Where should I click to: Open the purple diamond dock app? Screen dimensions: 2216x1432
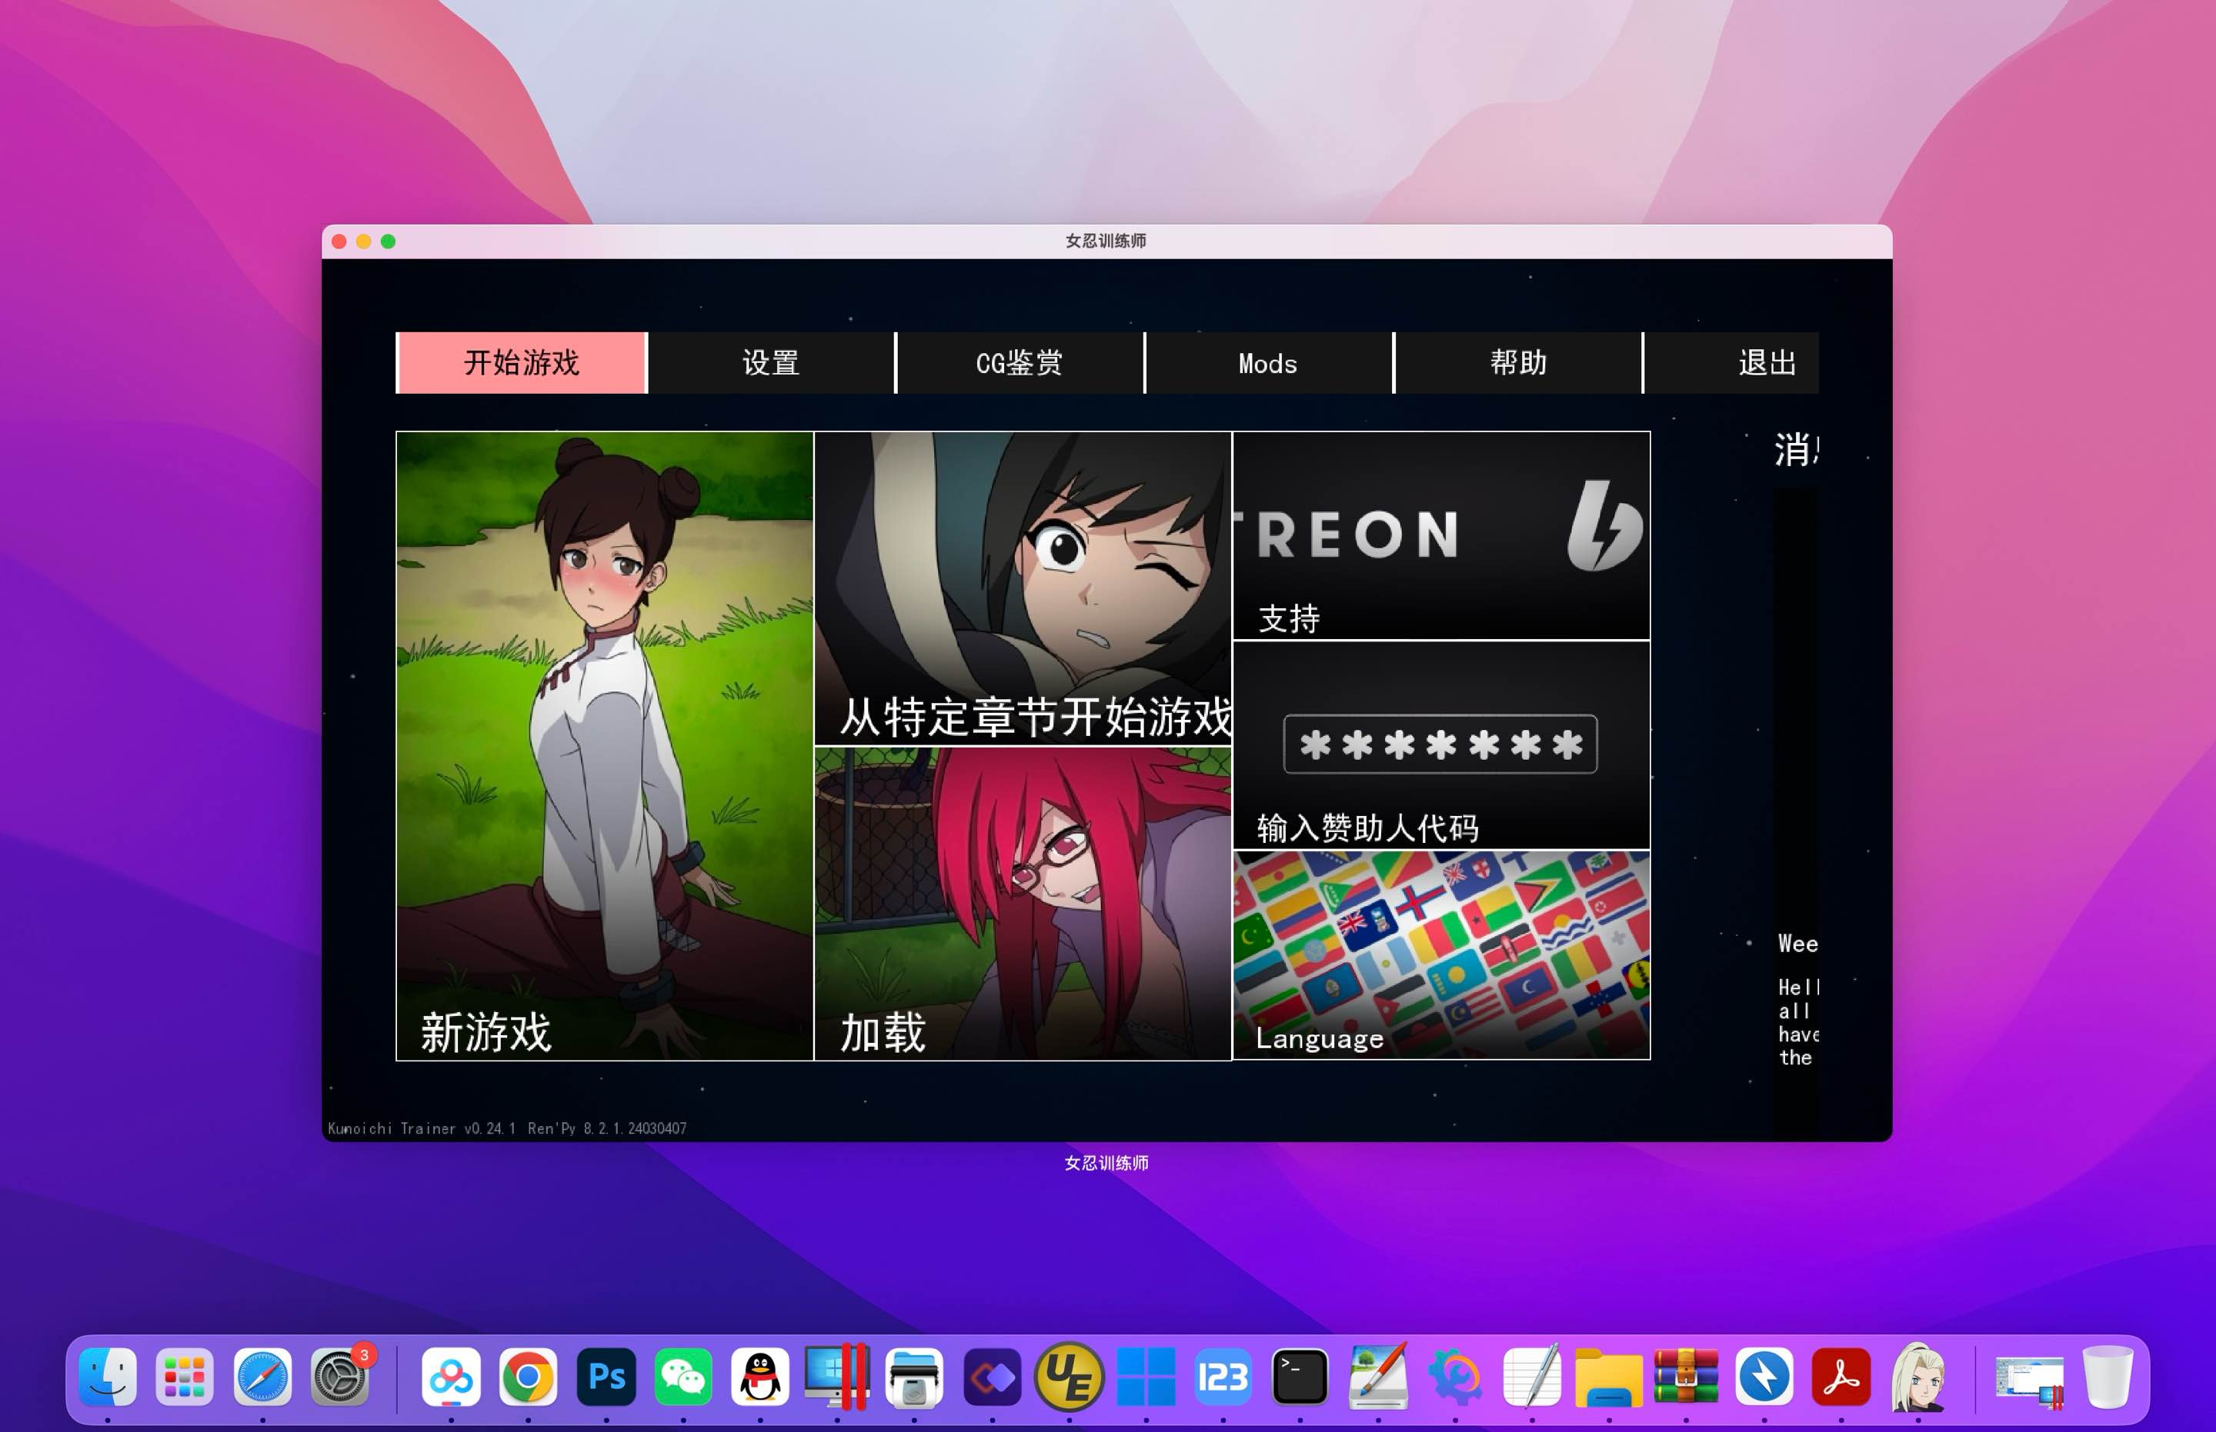(993, 1376)
